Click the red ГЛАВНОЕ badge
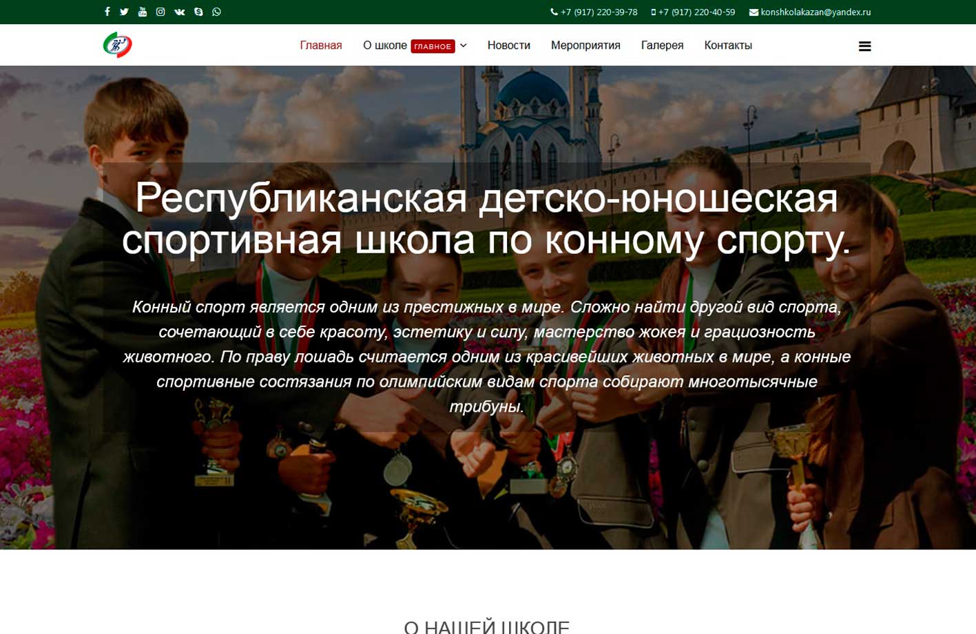This screenshot has height=634, width=976. [433, 46]
